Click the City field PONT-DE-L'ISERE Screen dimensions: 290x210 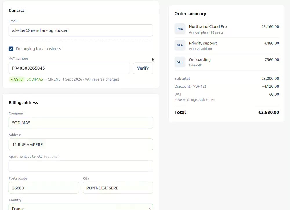[118, 188]
